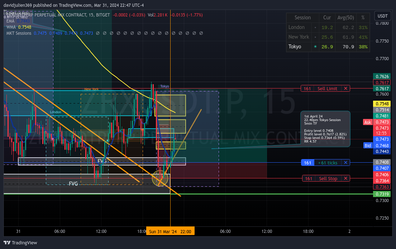
Task: Select the yellow circle drawing on chart
Action: pos(160,178)
